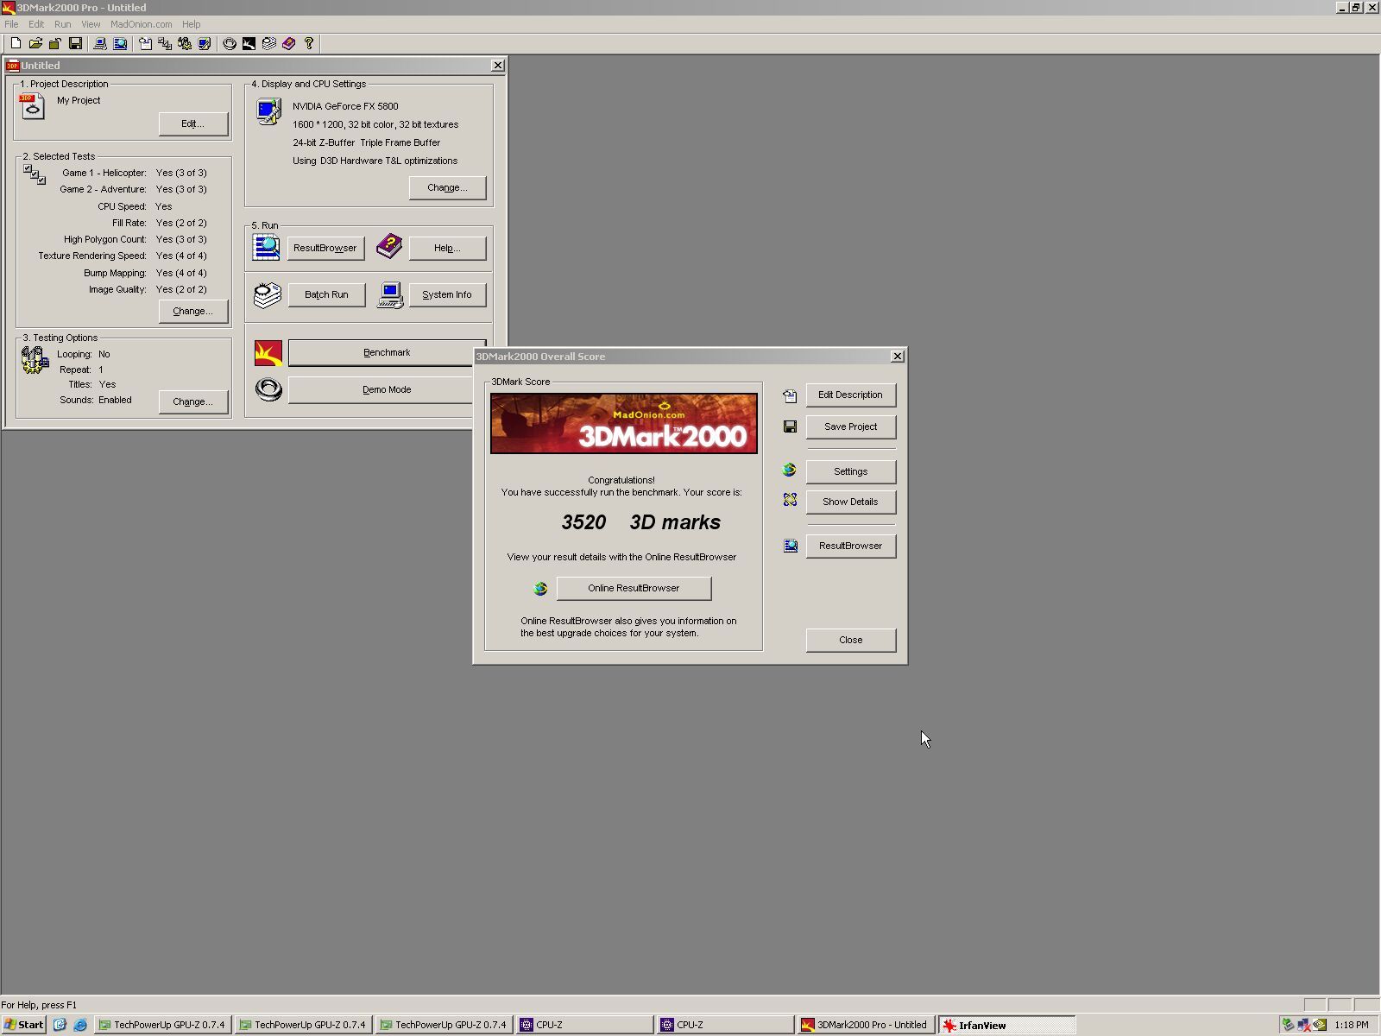1381x1036 pixels.
Task: Click the Help... button in Run section
Action: [x=447, y=248]
